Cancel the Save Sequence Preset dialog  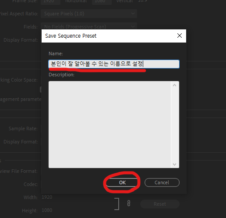tap(162, 182)
